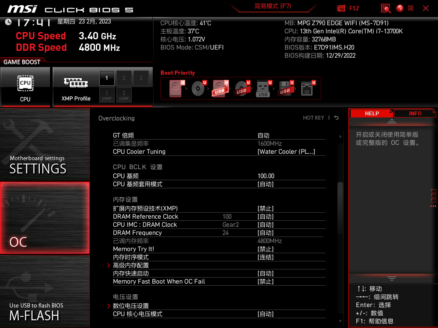Select the USB CD/DVD boot device
The height and width of the screenshot is (328, 438).
click(243, 88)
